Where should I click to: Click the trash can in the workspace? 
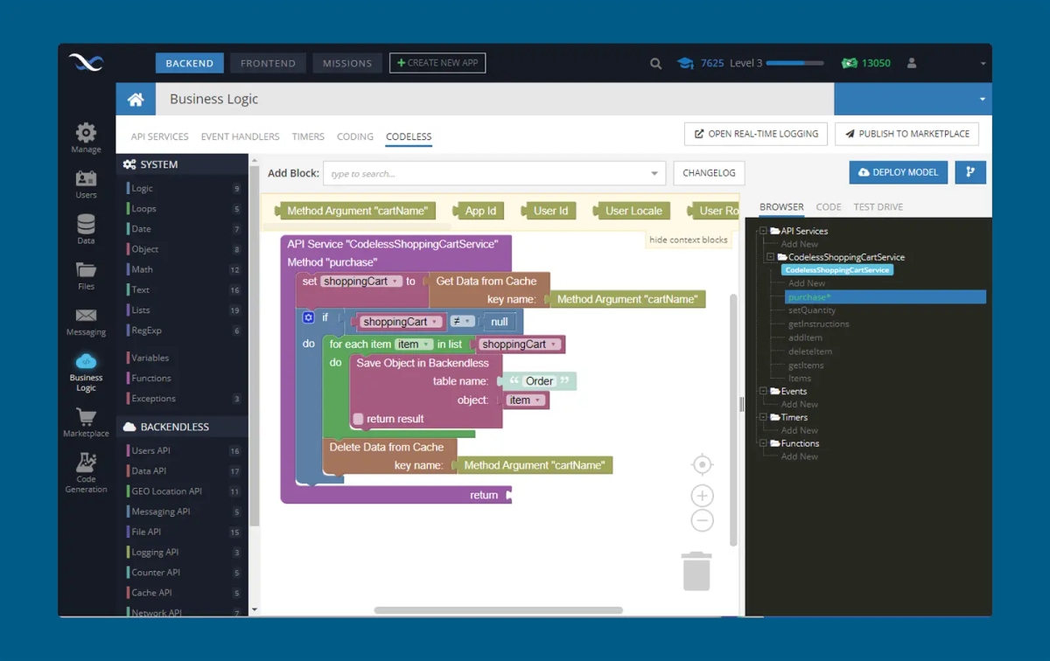[696, 571]
